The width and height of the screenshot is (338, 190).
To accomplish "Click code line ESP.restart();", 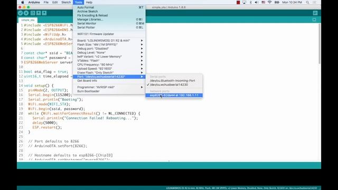I will [47, 127].
